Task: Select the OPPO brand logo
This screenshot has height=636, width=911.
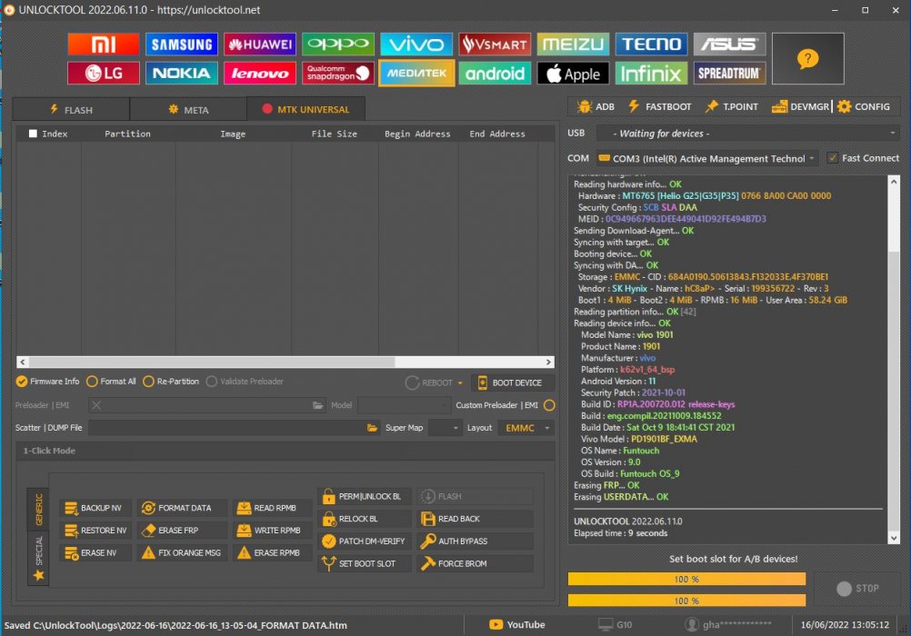Action: [338, 45]
